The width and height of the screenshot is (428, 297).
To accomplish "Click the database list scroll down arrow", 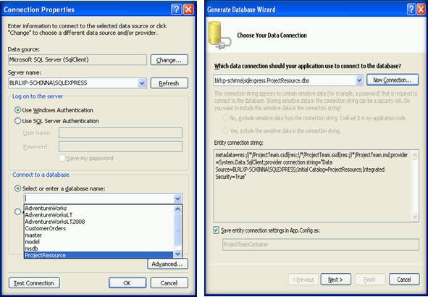I will click(177, 254).
